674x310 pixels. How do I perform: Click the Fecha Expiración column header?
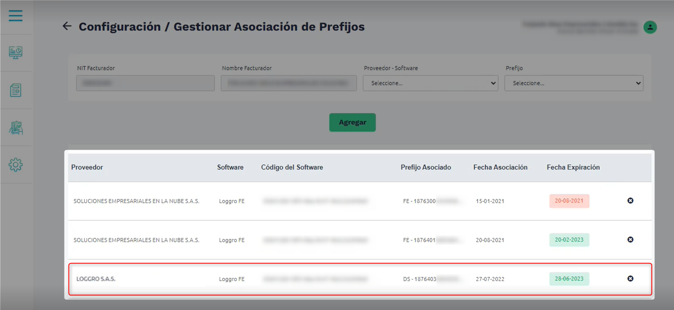pyautogui.click(x=573, y=167)
